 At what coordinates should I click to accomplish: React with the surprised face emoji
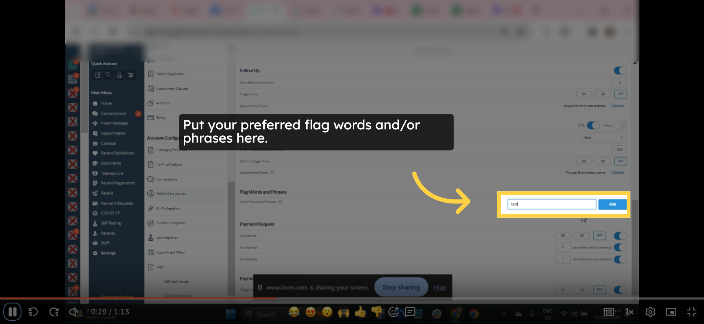pos(327,312)
